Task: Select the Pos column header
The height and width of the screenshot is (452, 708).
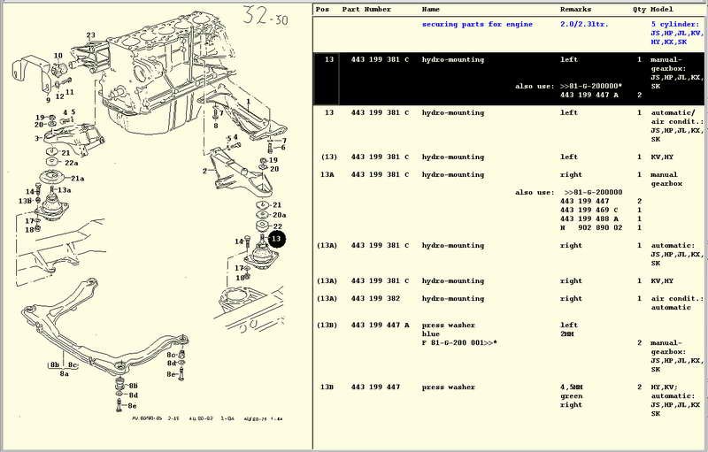Action: pos(324,9)
